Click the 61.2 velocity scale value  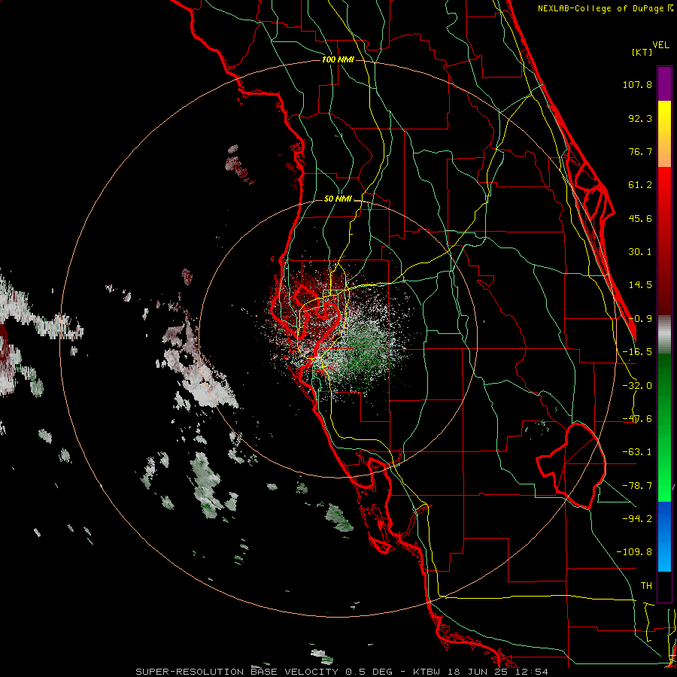(640, 185)
